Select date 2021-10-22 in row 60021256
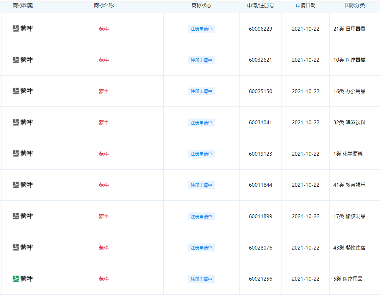This screenshot has width=380, height=295. (306, 279)
